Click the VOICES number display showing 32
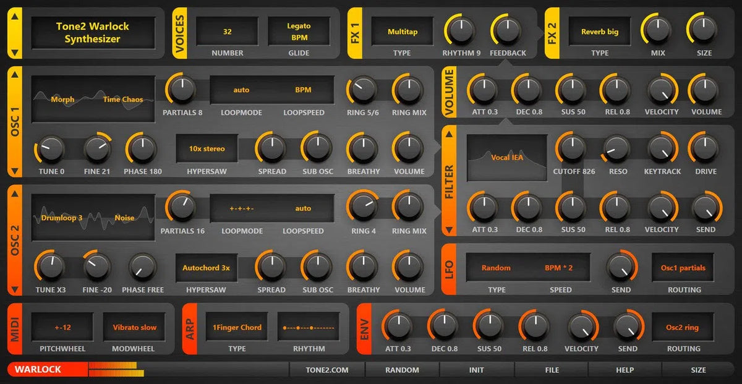Image resolution: width=742 pixels, height=384 pixels. [x=226, y=32]
